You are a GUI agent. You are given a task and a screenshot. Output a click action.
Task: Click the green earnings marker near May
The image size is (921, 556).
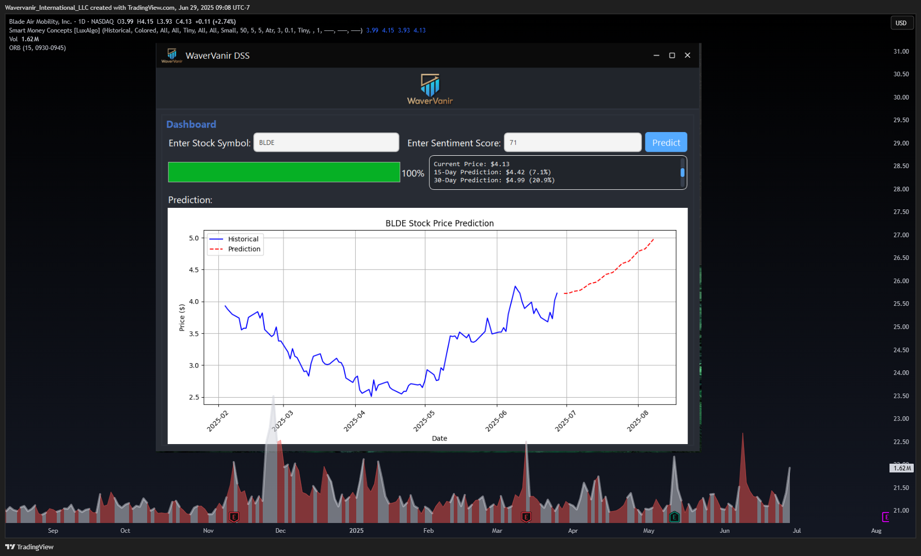pos(674,516)
